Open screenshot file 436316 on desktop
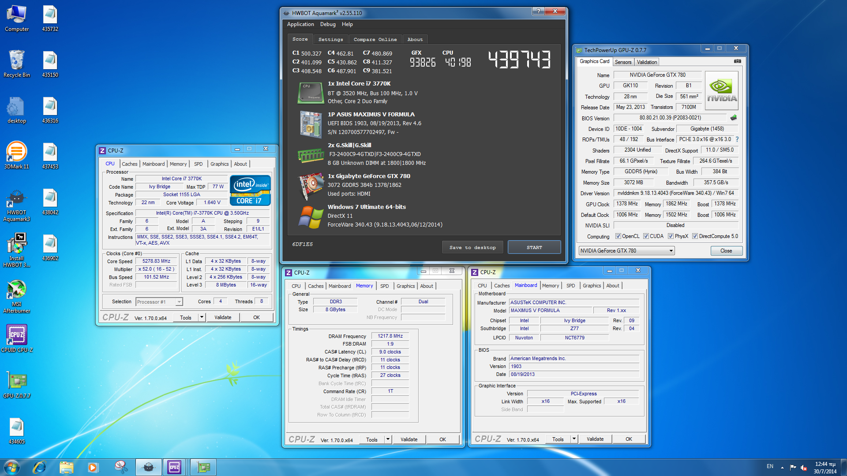 click(x=50, y=110)
